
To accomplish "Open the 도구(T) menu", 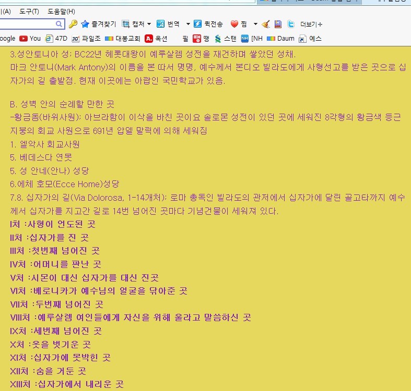I will [29, 11].
